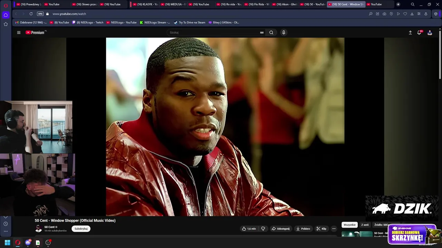442x248 pixels.
Task: Share the video via Udostępnij
Action: (281, 229)
